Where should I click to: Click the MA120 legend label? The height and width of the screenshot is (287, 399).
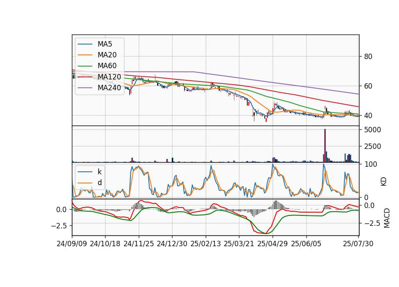(x=109, y=77)
